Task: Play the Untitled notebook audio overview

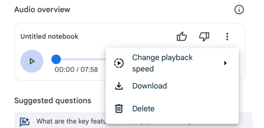Action: point(32,61)
